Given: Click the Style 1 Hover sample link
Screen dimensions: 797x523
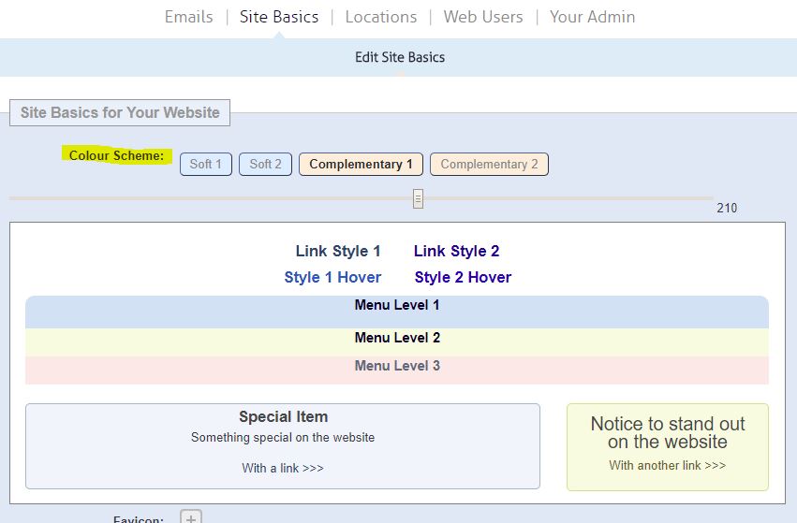Looking at the screenshot, I should [x=332, y=277].
